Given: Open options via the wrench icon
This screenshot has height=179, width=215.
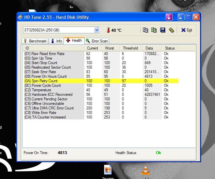Looking at the screenshot, I should 172,30.
